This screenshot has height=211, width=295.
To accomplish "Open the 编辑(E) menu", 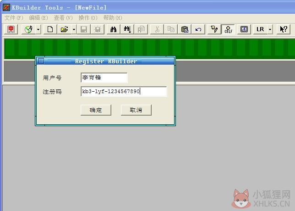I will tap(38, 18).
